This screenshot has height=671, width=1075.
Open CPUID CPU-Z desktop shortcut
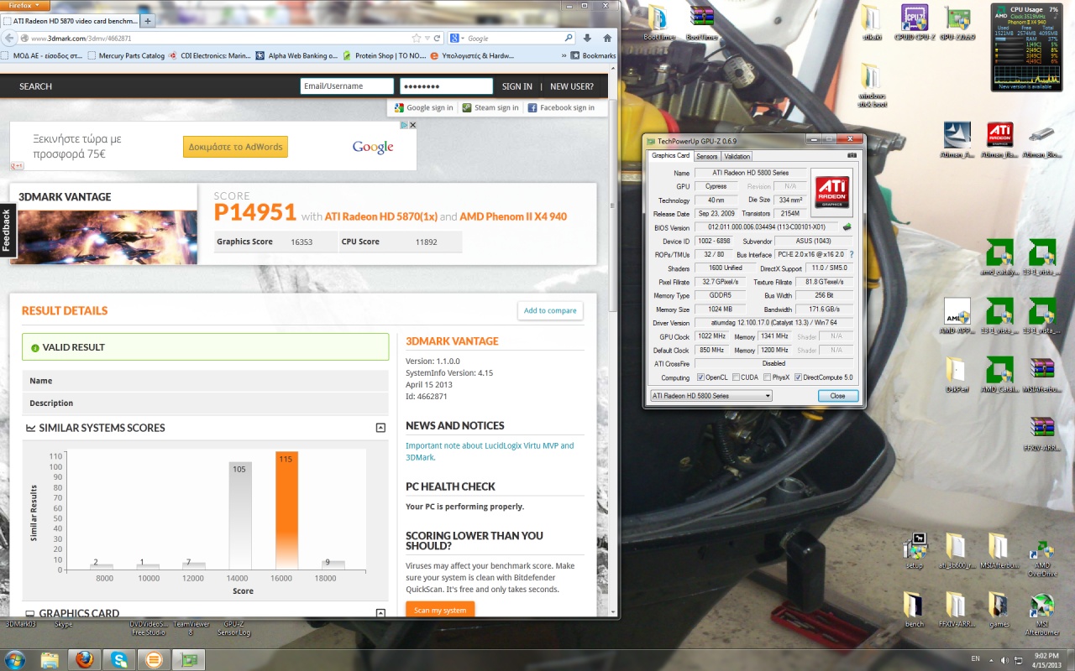click(x=915, y=23)
